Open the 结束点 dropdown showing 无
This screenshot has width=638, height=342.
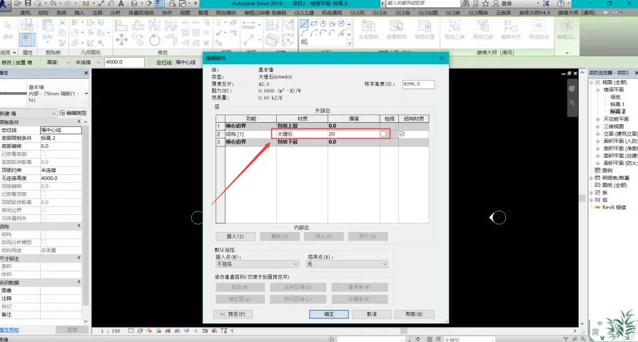(x=347, y=264)
